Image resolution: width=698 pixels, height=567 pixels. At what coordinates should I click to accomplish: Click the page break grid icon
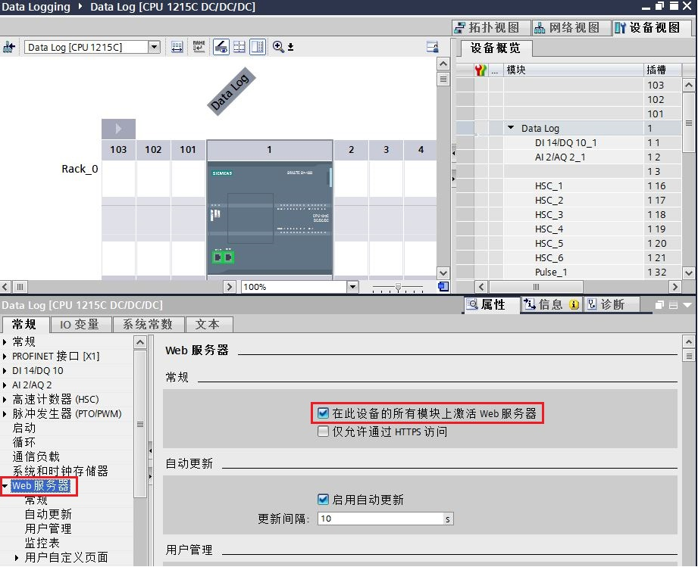coord(239,47)
